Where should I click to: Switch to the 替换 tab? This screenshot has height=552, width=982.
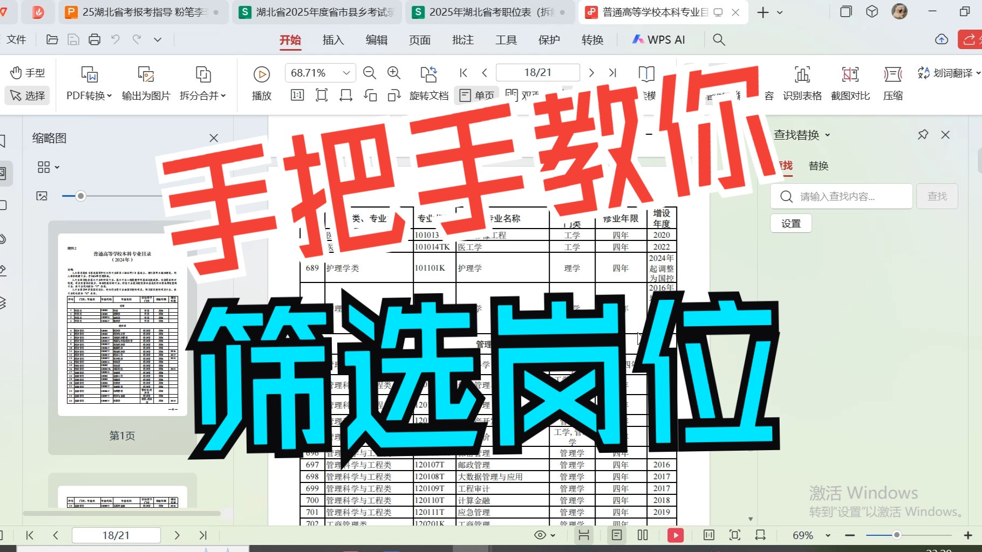819,166
